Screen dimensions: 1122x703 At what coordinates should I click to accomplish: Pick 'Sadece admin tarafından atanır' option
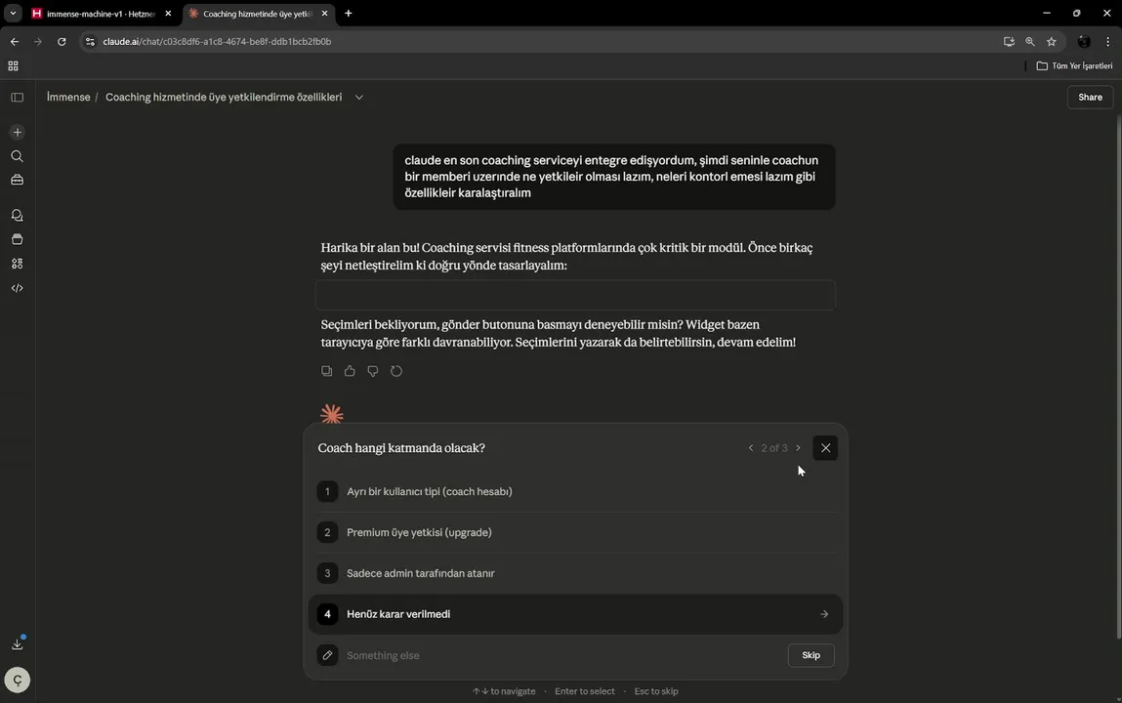421,573
